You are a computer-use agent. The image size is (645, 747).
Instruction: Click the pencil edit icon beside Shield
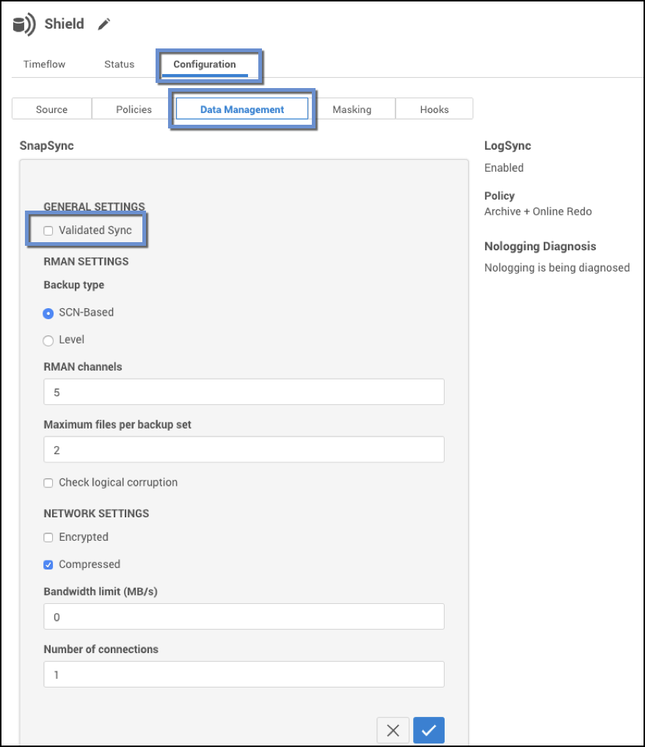point(104,24)
